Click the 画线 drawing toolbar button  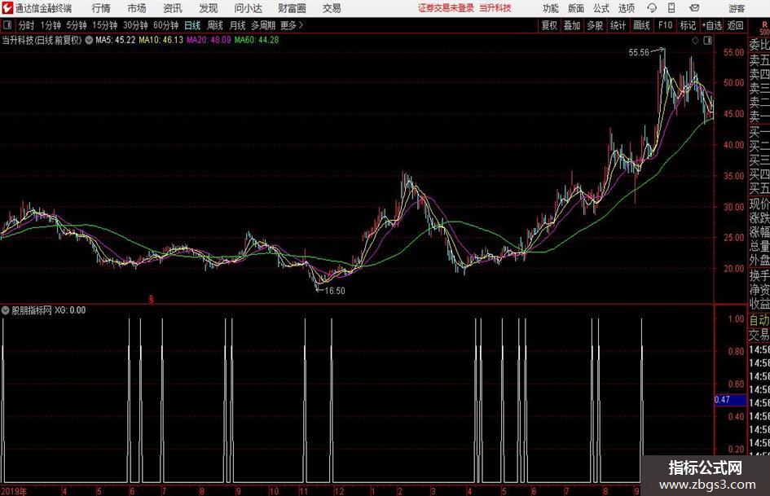point(641,25)
